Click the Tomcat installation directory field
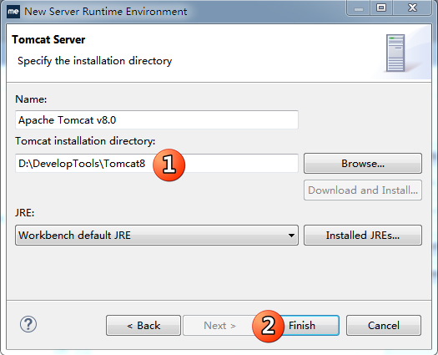This screenshot has width=438, height=355. coord(157,164)
